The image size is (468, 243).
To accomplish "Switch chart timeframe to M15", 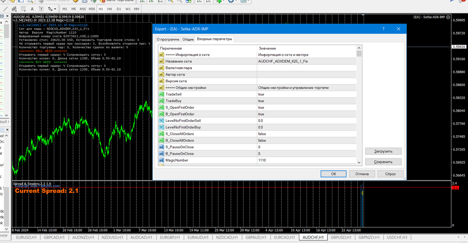I will click(x=83, y=9).
